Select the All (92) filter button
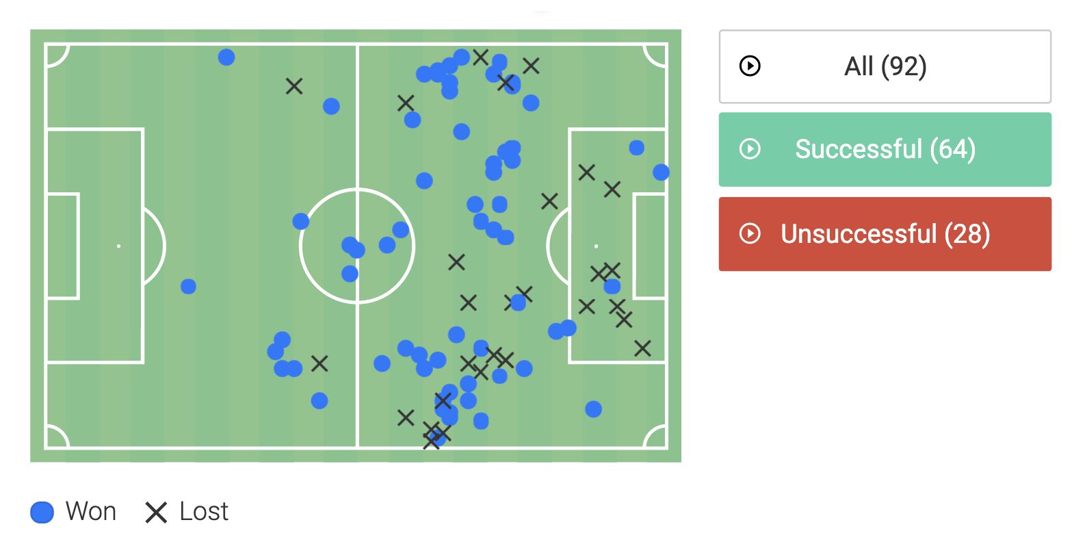Image resolution: width=1085 pixels, height=557 pixels. [x=885, y=66]
